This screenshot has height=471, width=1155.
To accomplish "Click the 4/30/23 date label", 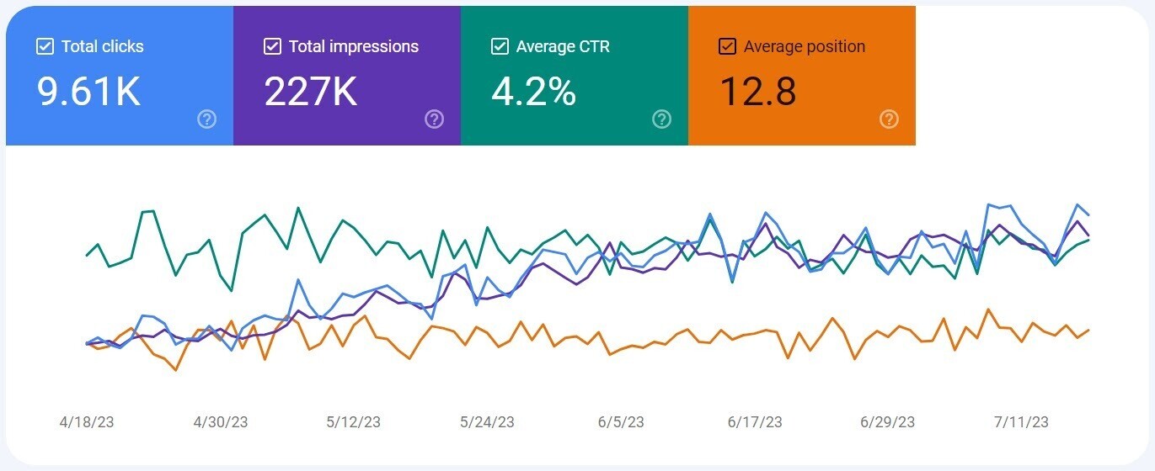I will [221, 422].
